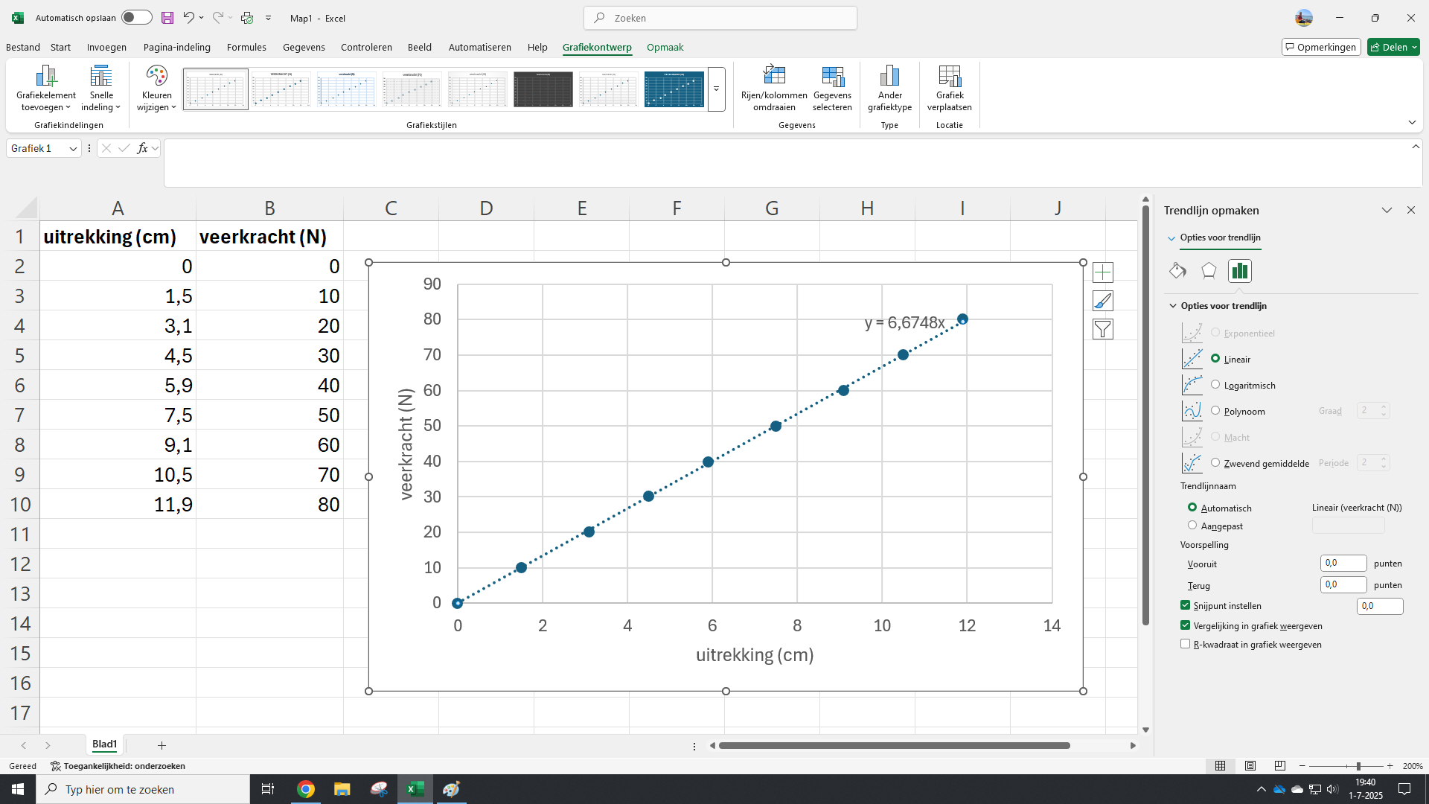The height and width of the screenshot is (804, 1429).
Task: Click the chart filter funnel button
Action: [1102, 329]
